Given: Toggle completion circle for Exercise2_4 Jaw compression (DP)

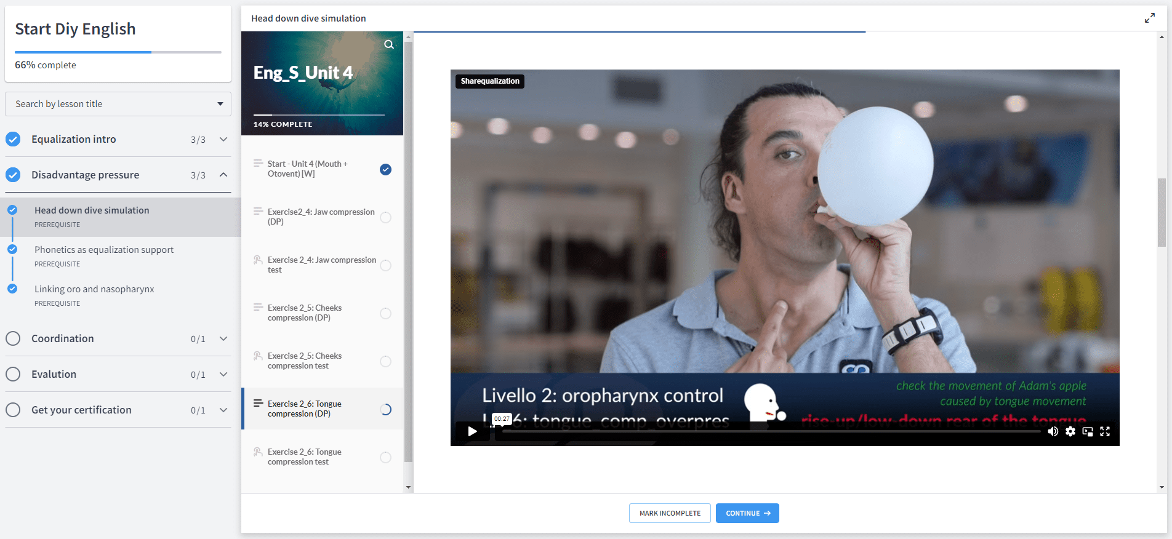Looking at the screenshot, I should coord(385,217).
